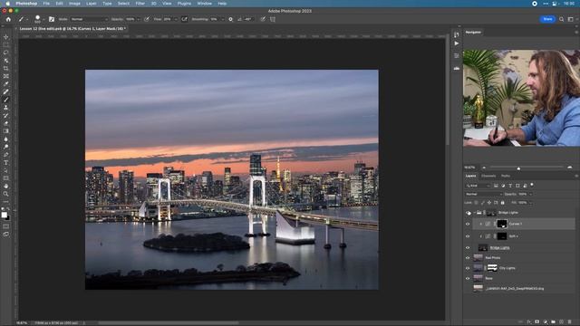This screenshot has width=580, height=326.
Task: Open the Apple menu
Action: coord(7,4)
